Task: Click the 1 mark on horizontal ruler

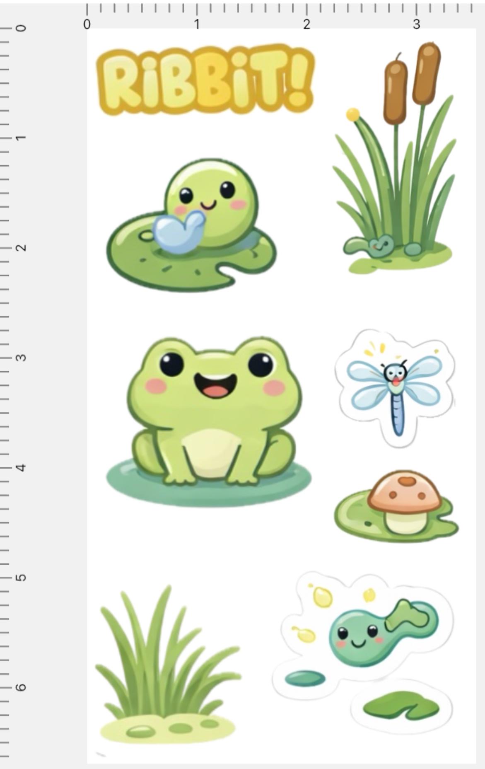Action: (197, 24)
